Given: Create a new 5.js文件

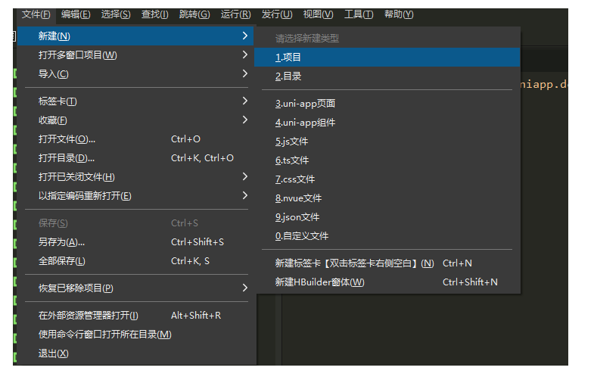Looking at the screenshot, I should (291, 142).
